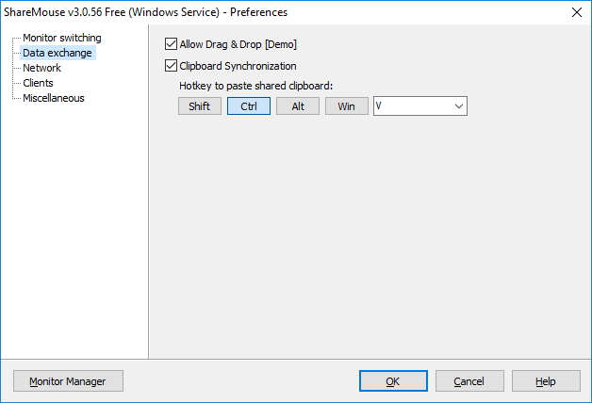Screen dimensions: 592x403
Task: Select Data exchange in the sidebar tree
Action: click(x=58, y=53)
